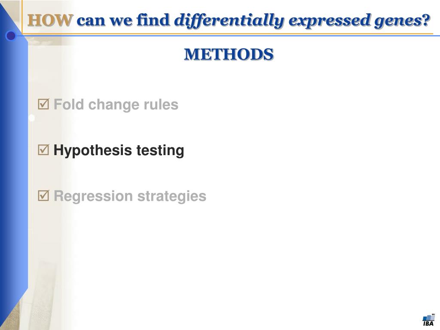The image size is (440, 330).
Task: Click the words can we find
Action: pos(123,21)
